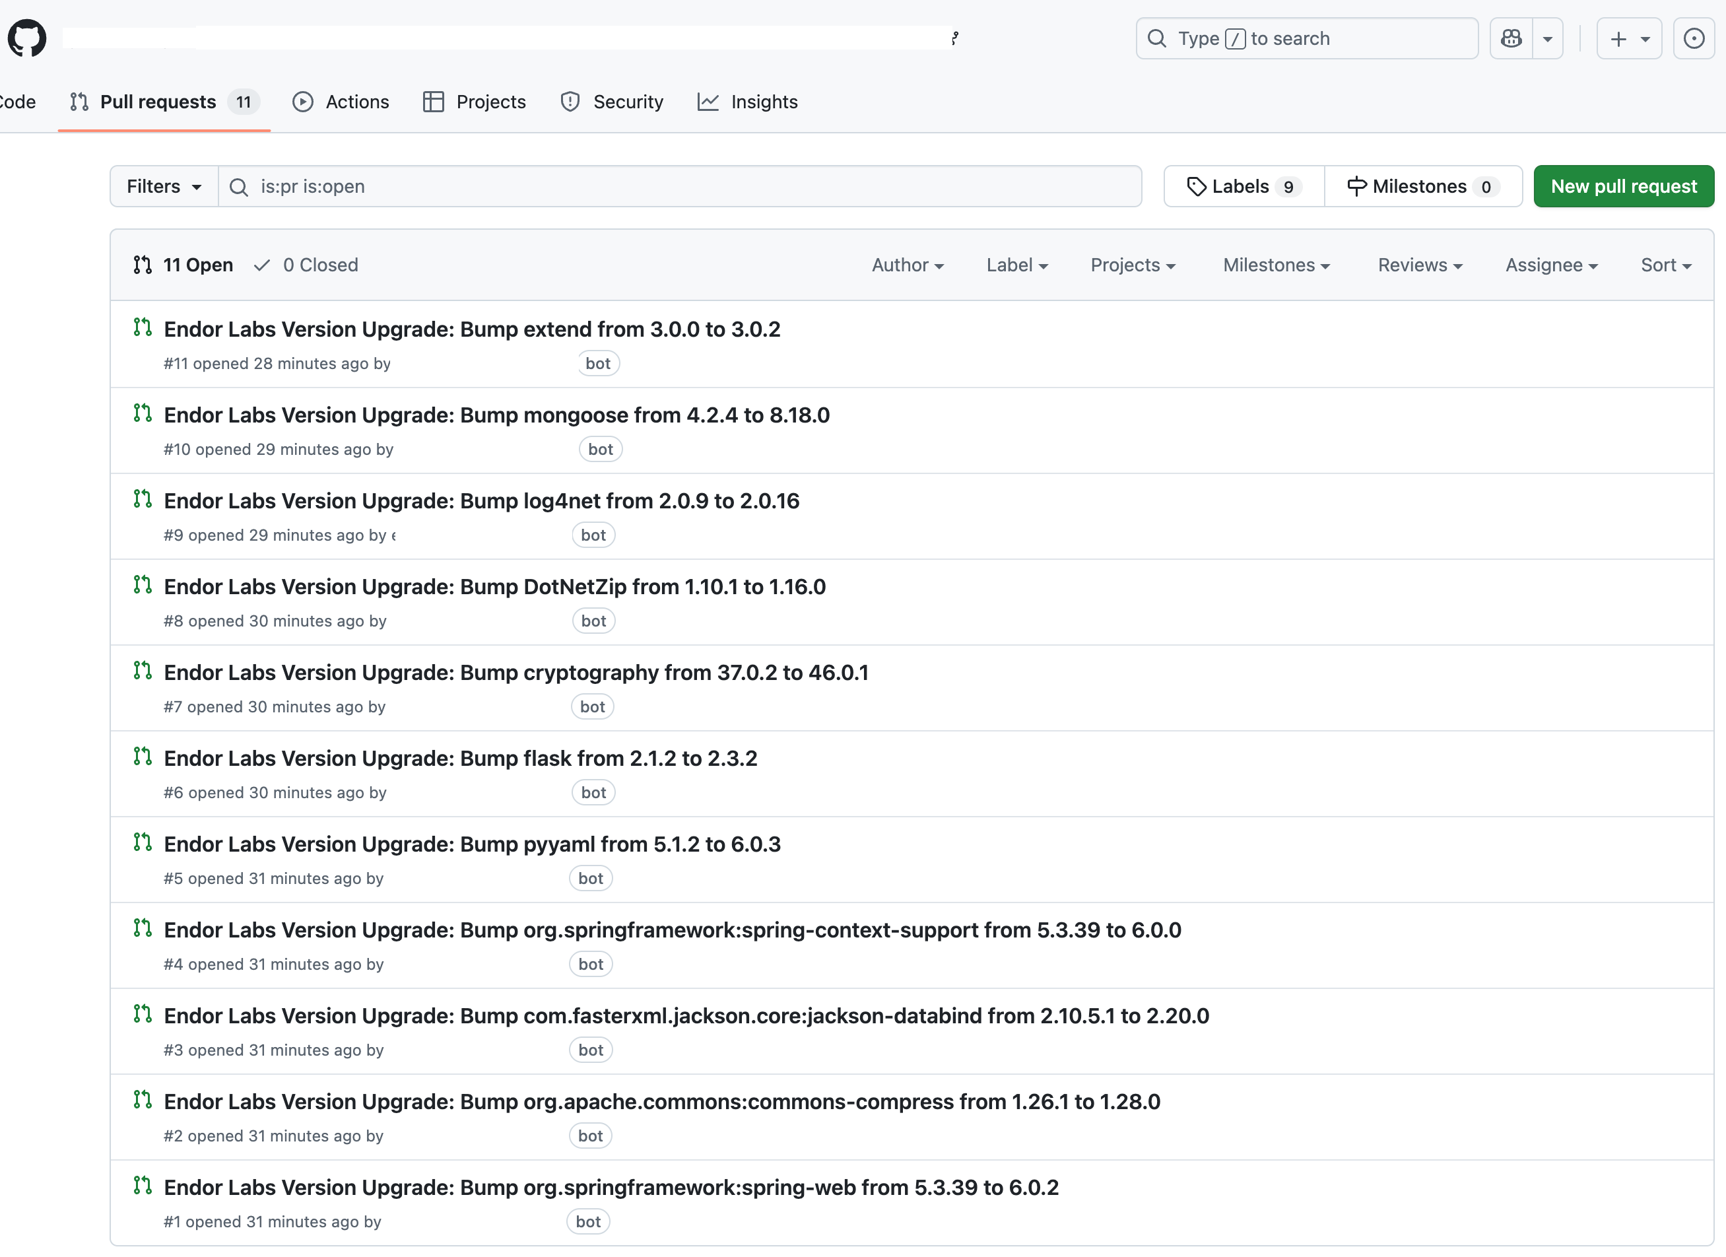Click the GitHub octocat logo
This screenshot has width=1726, height=1257.
point(26,38)
